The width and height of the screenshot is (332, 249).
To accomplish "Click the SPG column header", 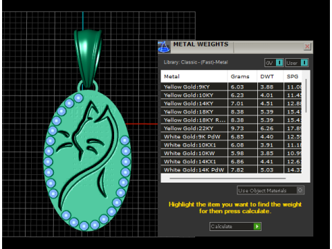I will (x=293, y=77).
